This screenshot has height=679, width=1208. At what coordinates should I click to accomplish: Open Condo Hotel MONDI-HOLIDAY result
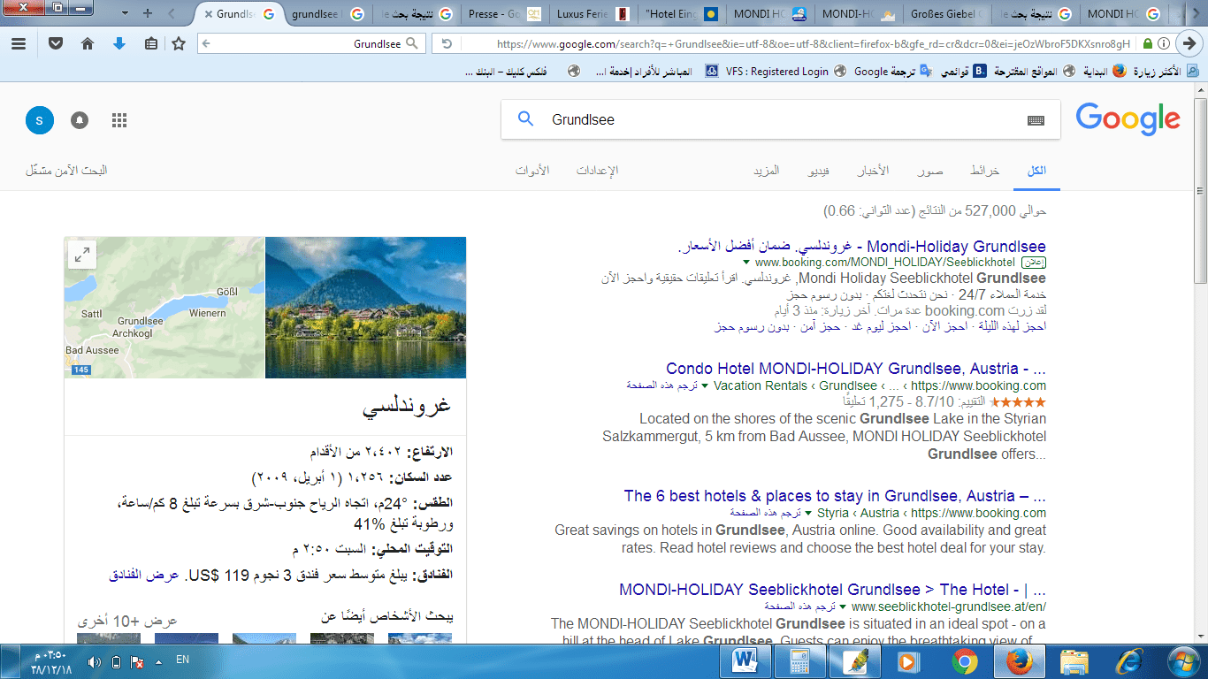coord(856,369)
